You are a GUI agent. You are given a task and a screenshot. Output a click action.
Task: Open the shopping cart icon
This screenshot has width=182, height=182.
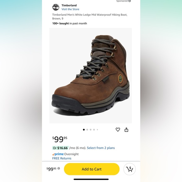click(130, 169)
